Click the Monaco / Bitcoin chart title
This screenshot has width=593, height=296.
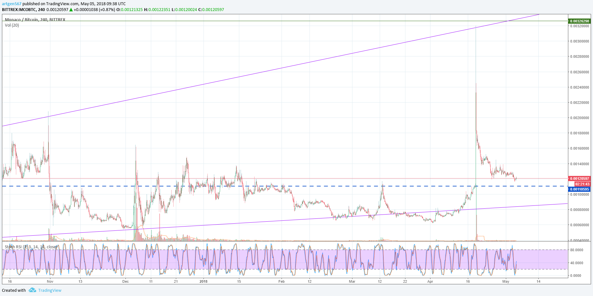tap(35, 19)
